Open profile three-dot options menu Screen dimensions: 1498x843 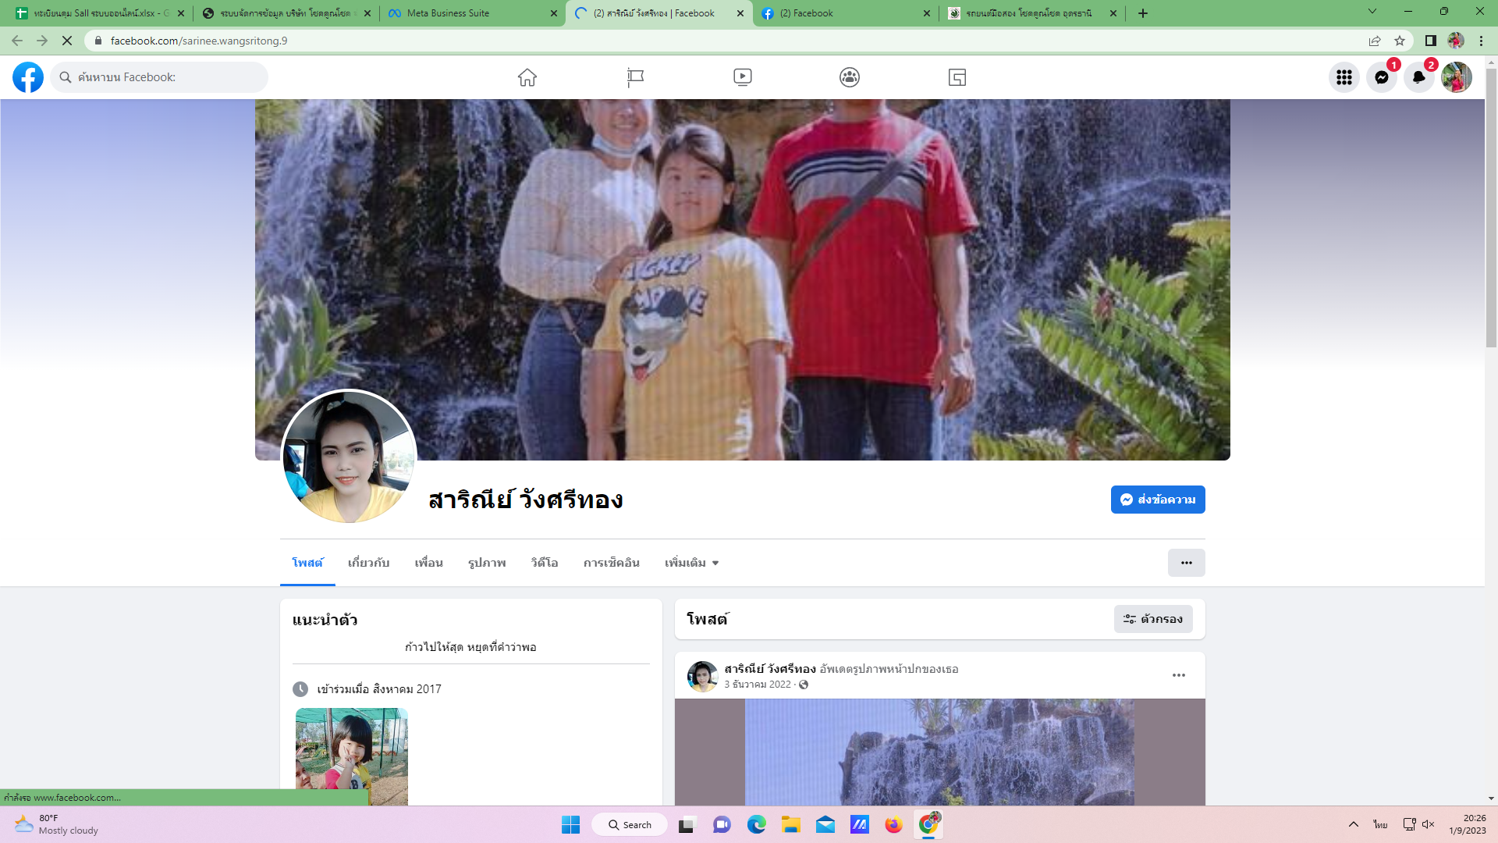click(x=1186, y=563)
